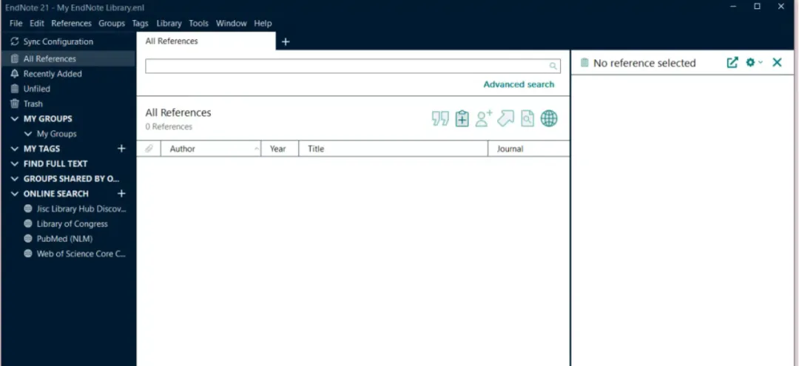
Task: Click the Trash bin icon
Action: [x=15, y=104]
